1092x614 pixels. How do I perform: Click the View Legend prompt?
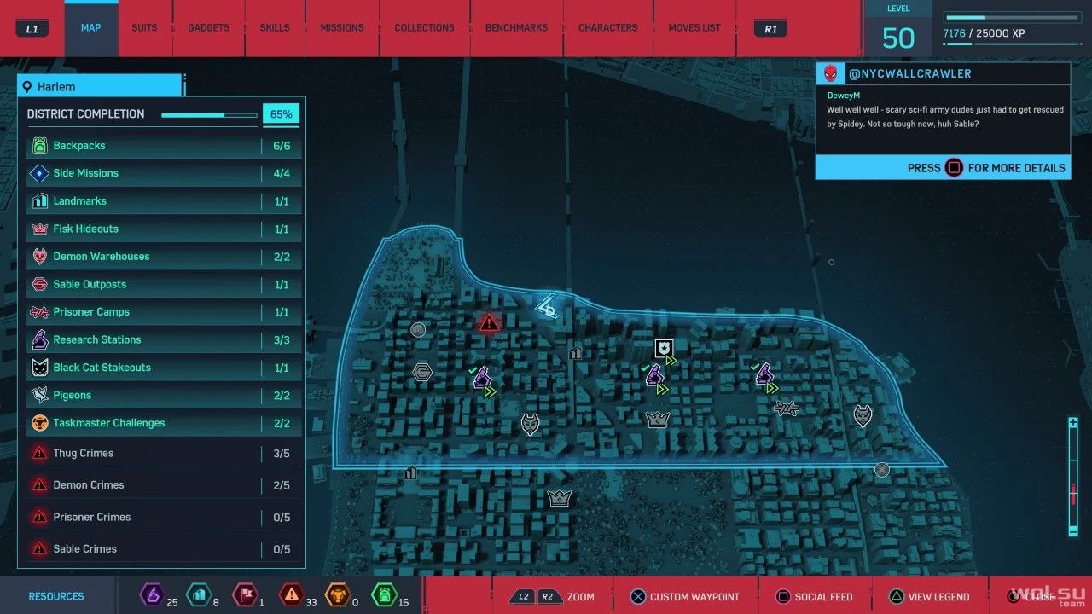[929, 597]
